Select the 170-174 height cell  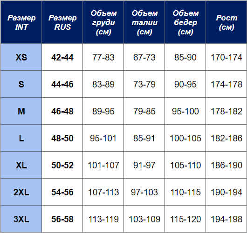click(x=226, y=57)
